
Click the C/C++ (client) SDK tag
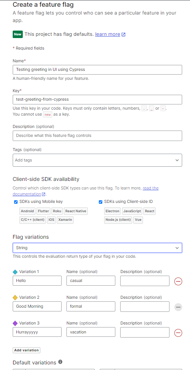(x=32, y=220)
